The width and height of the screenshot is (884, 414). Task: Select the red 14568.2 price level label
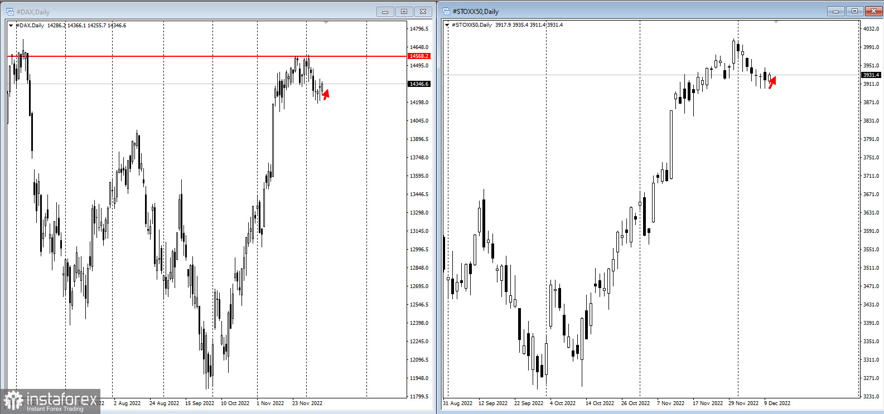[419, 56]
